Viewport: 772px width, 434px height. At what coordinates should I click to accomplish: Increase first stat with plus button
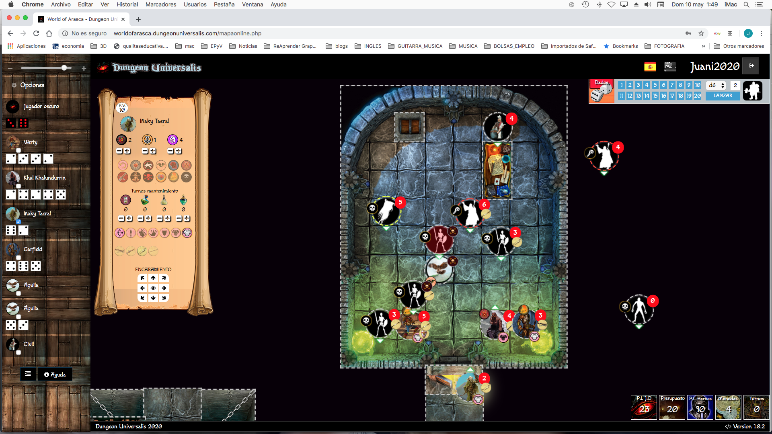[127, 151]
